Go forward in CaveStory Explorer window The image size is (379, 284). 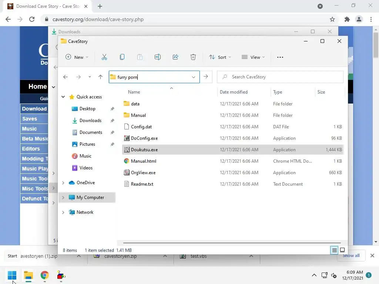tap(78, 77)
